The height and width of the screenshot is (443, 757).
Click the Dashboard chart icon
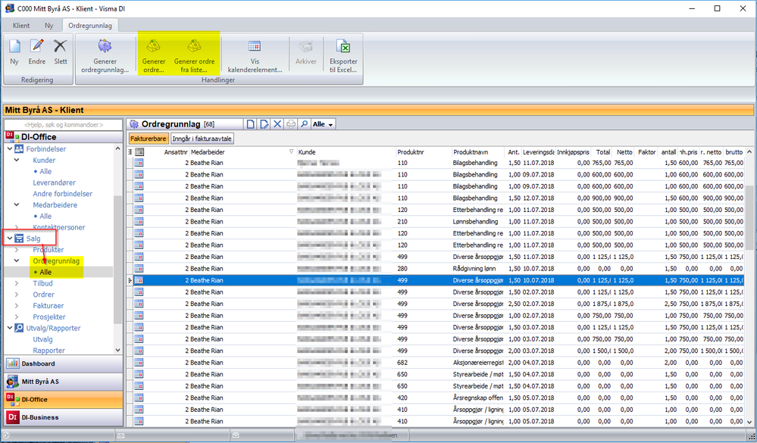(x=13, y=363)
